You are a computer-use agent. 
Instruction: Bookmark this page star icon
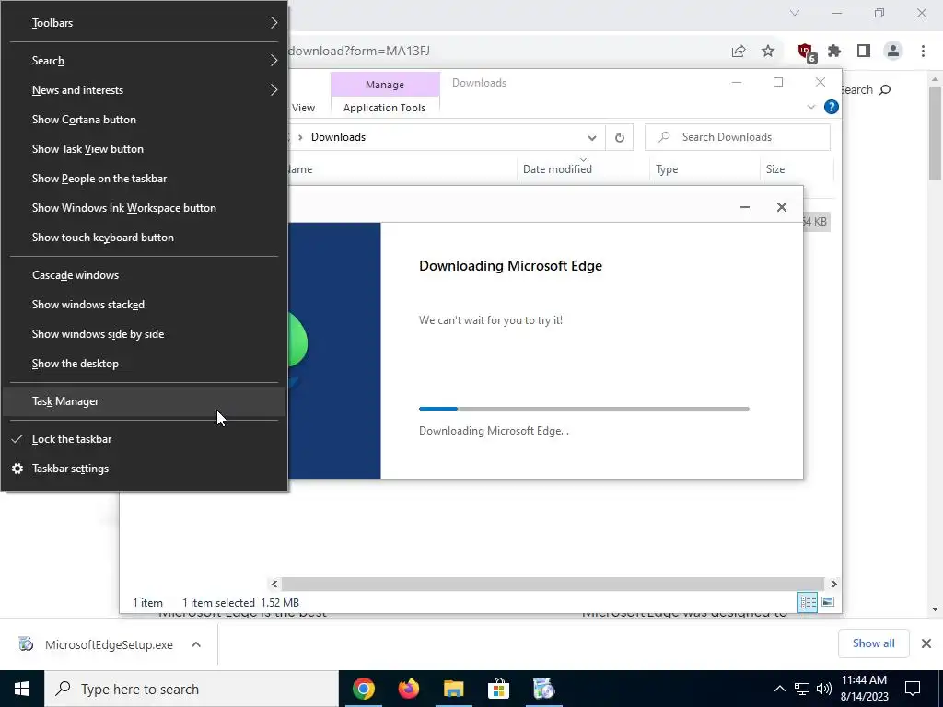[768, 52]
